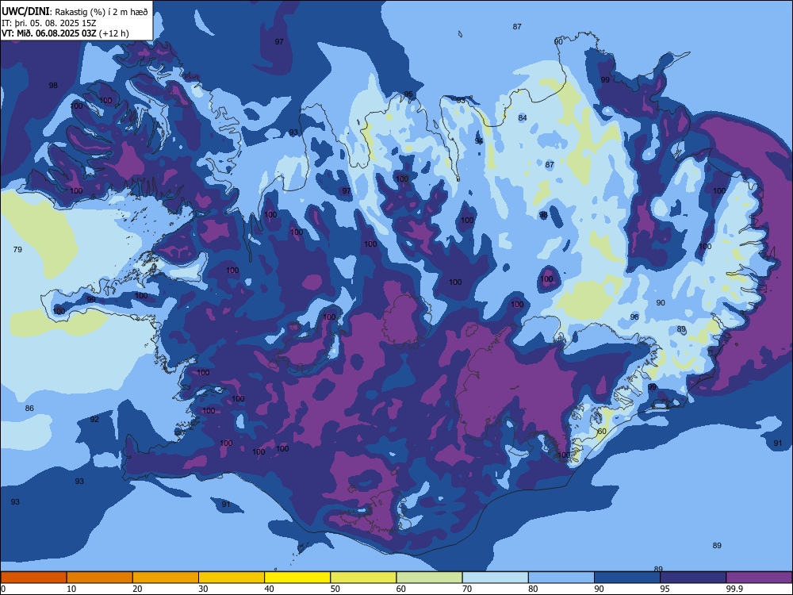Click the 70–80 pale blue legend swatch
Image resolution: width=793 pixels, height=595 pixels.
[x=496, y=578]
